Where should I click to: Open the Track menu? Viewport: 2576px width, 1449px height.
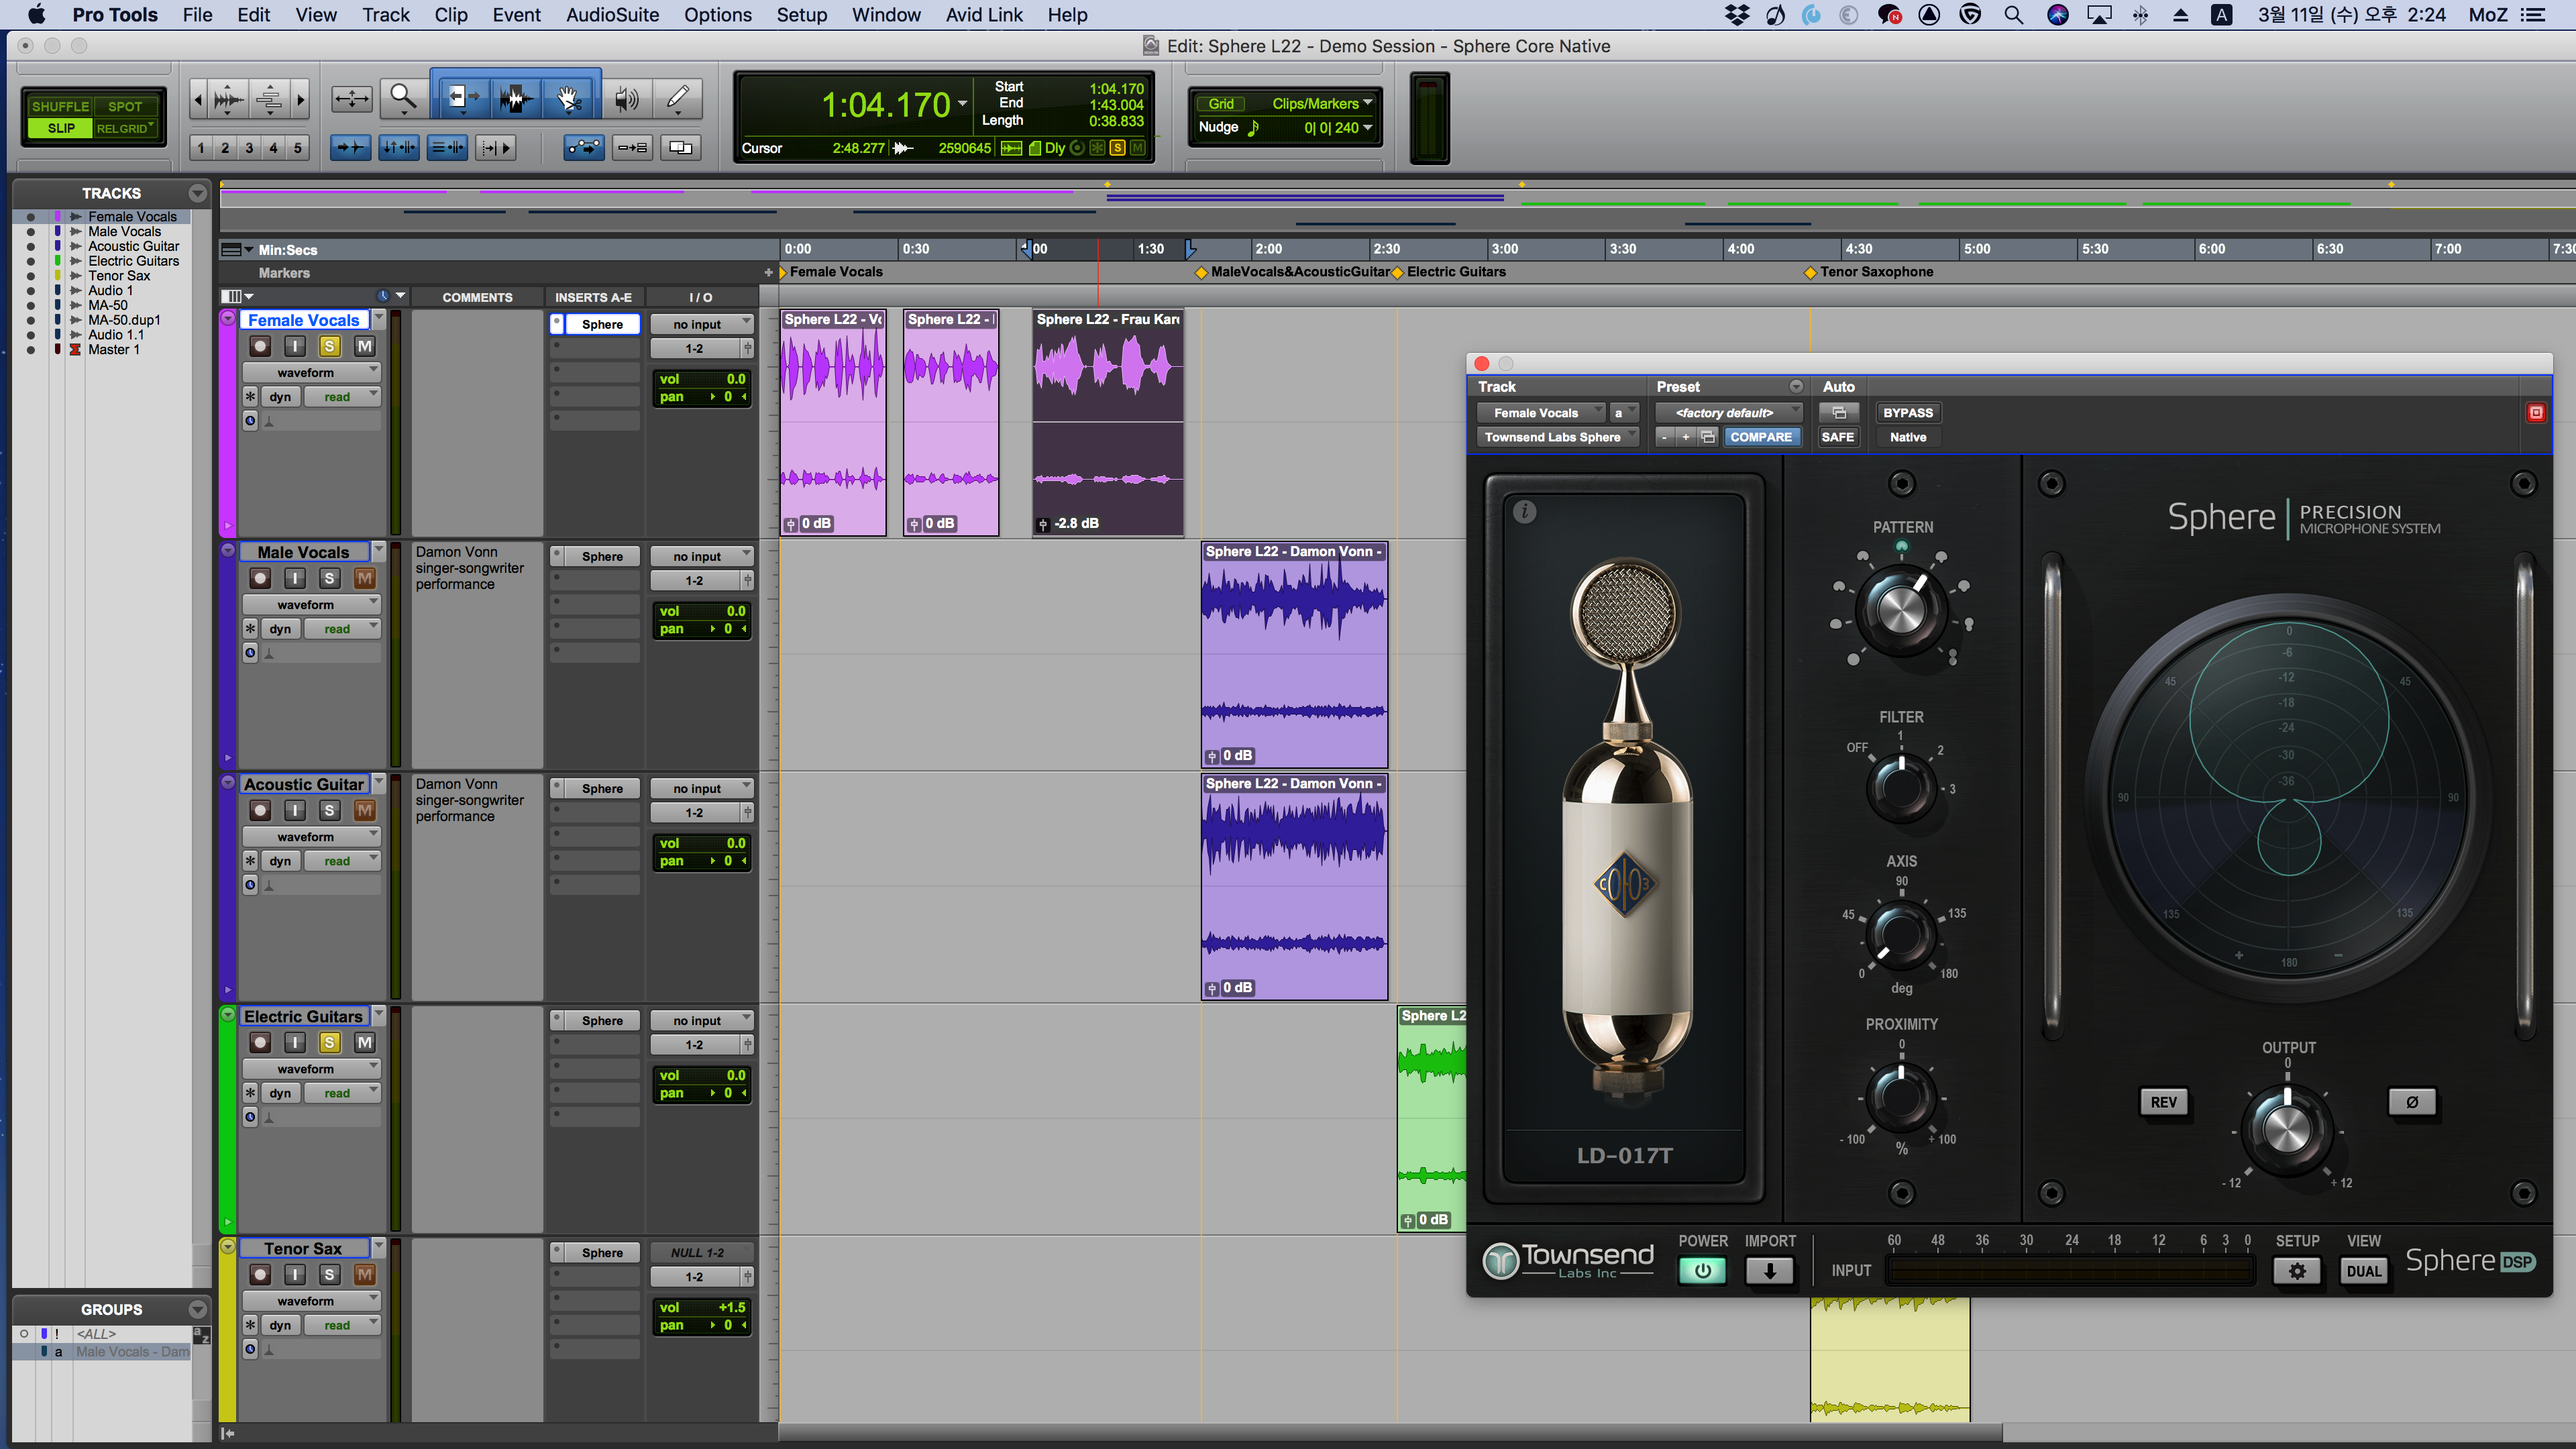(x=386, y=15)
